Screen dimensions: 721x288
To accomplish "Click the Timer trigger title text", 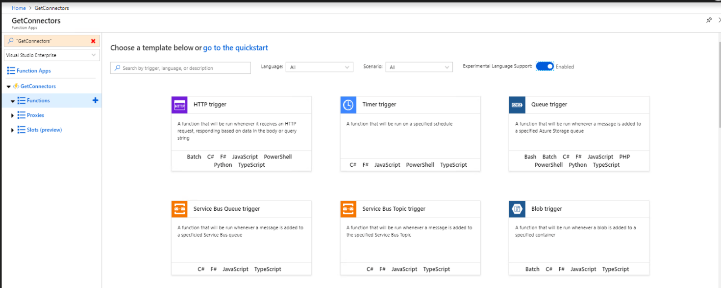I will (379, 105).
